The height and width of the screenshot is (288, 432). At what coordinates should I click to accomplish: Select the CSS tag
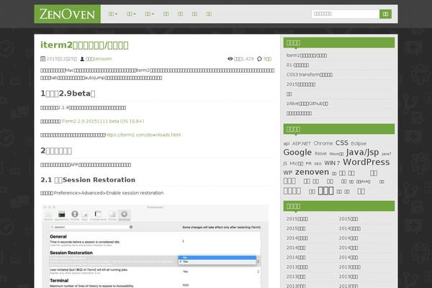[x=342, y=143]
